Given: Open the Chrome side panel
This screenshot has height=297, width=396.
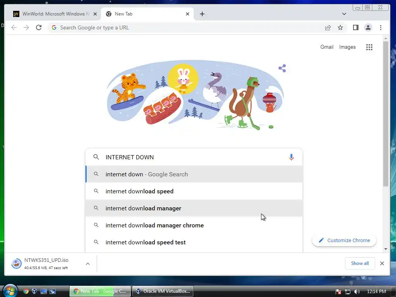Looking at the screenshot, I should click(x=356, y=27).
